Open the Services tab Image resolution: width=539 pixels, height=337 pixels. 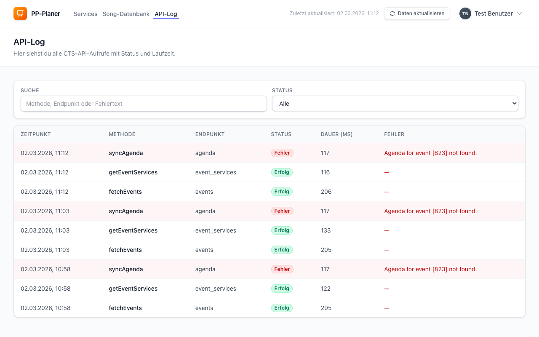(85, 14)
